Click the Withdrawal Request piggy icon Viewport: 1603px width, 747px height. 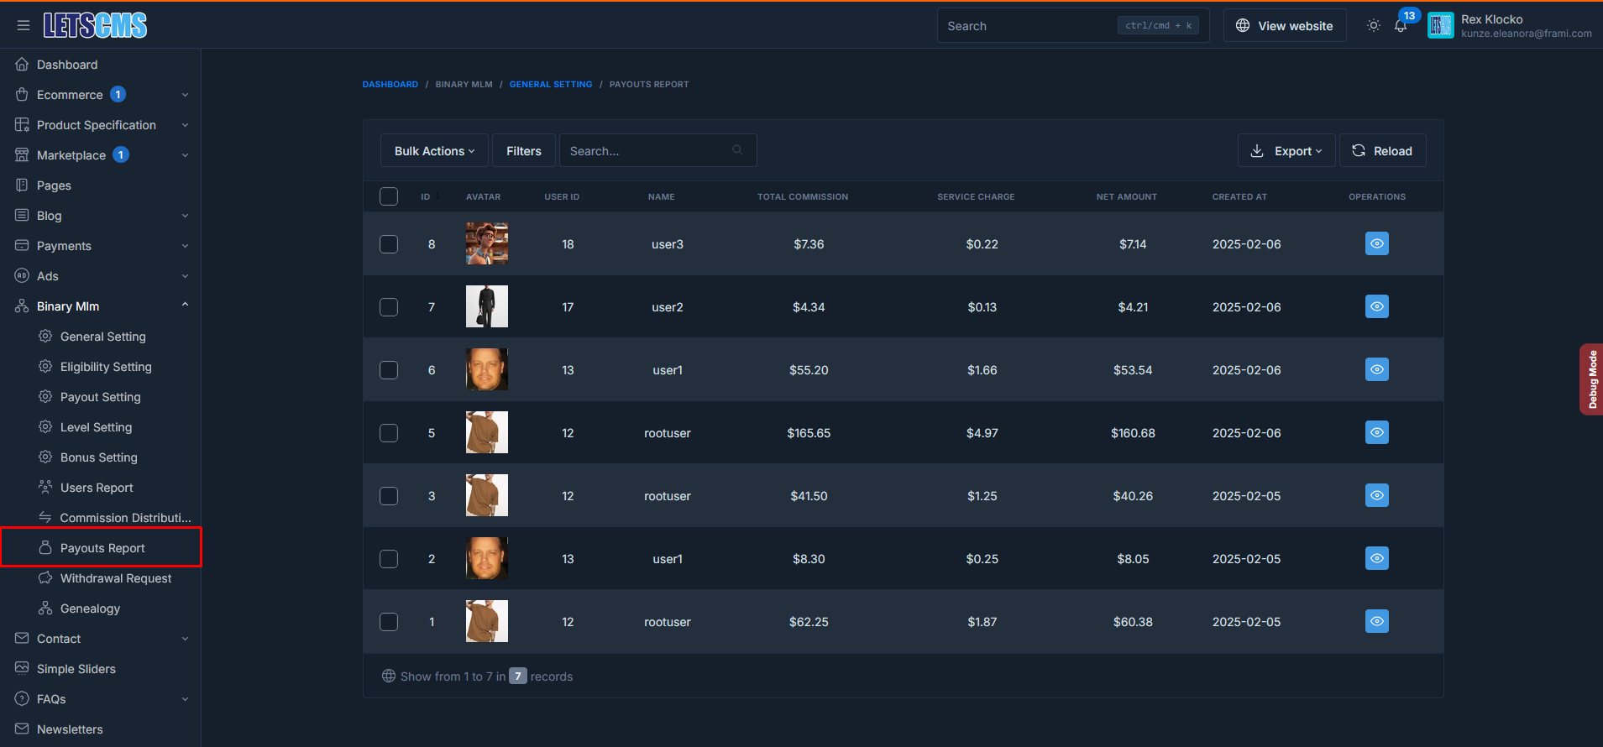point(45,577)
